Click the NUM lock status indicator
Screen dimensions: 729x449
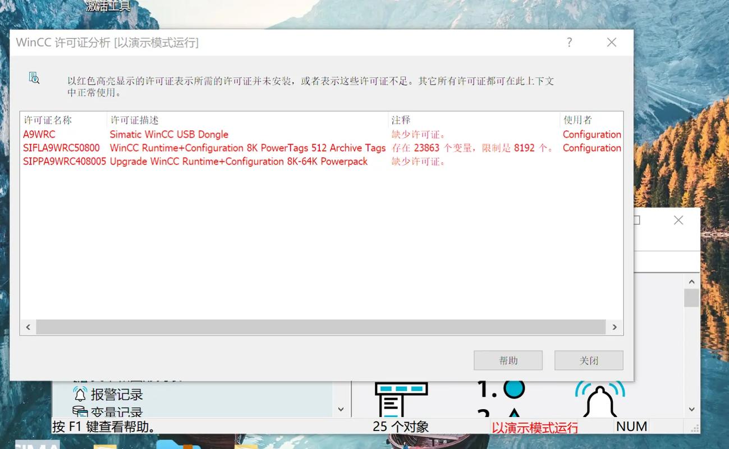pyautogui.click(x=631, y=426)
